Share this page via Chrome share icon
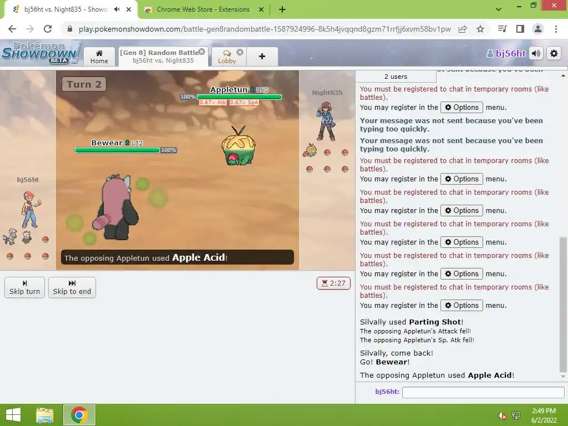Image resolution: width=568 pixels, height=426 pixels. tap(463, 29)
